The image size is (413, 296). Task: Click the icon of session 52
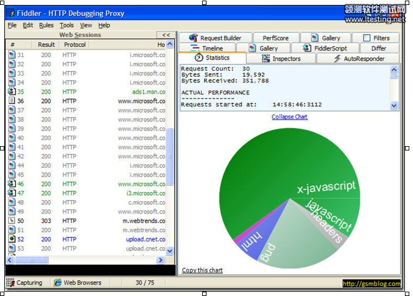point(12,239)
